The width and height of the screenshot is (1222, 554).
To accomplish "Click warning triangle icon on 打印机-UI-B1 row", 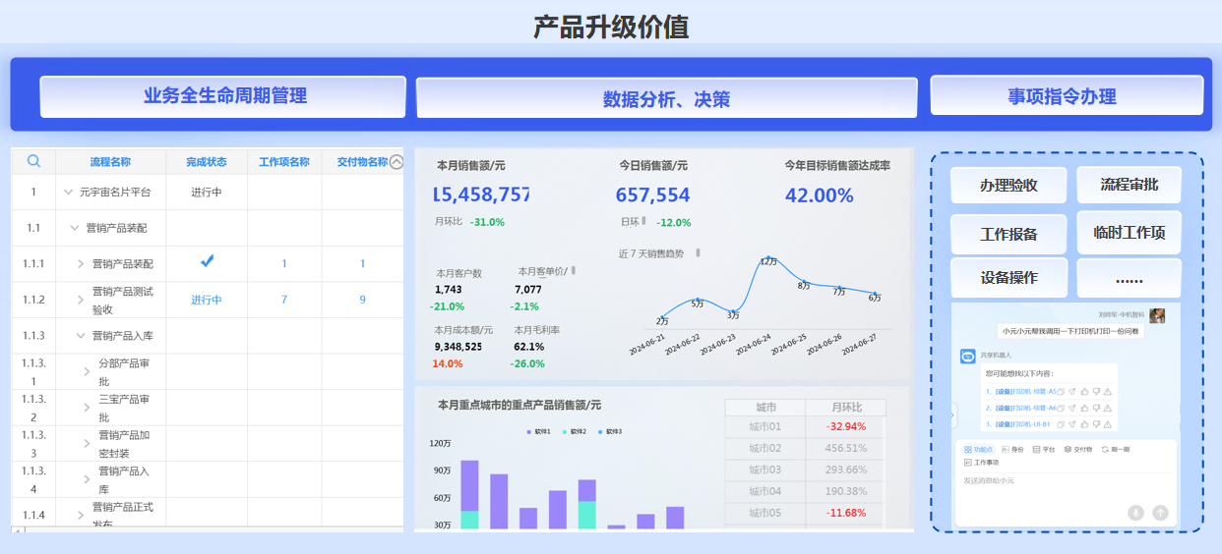I will (x=1108, y=424).
